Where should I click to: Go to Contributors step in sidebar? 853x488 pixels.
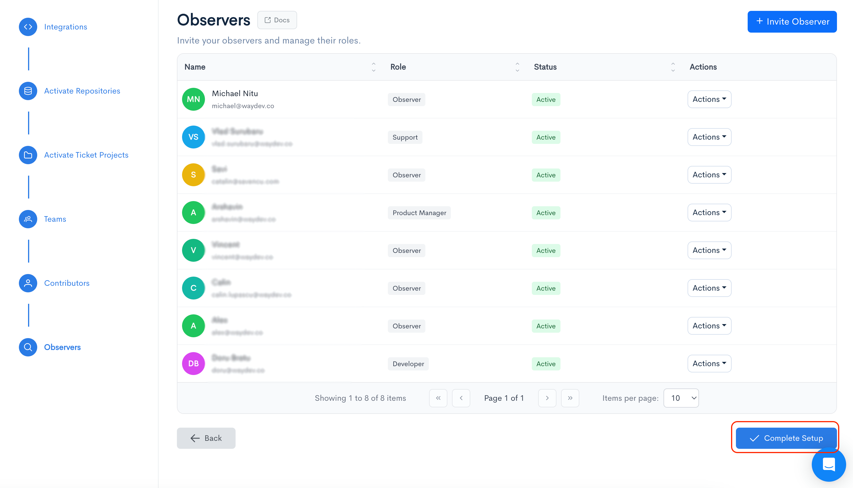tap(67, 283)
